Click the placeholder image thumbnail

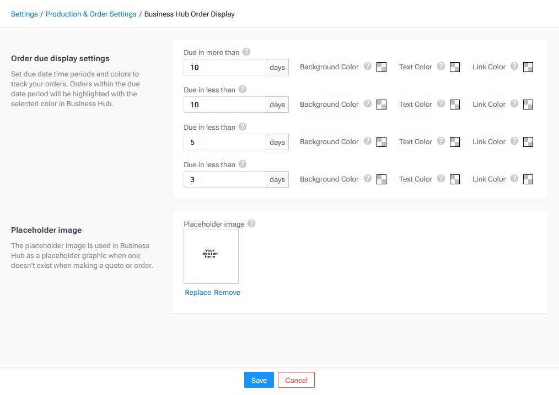click(x=211, y=256)
